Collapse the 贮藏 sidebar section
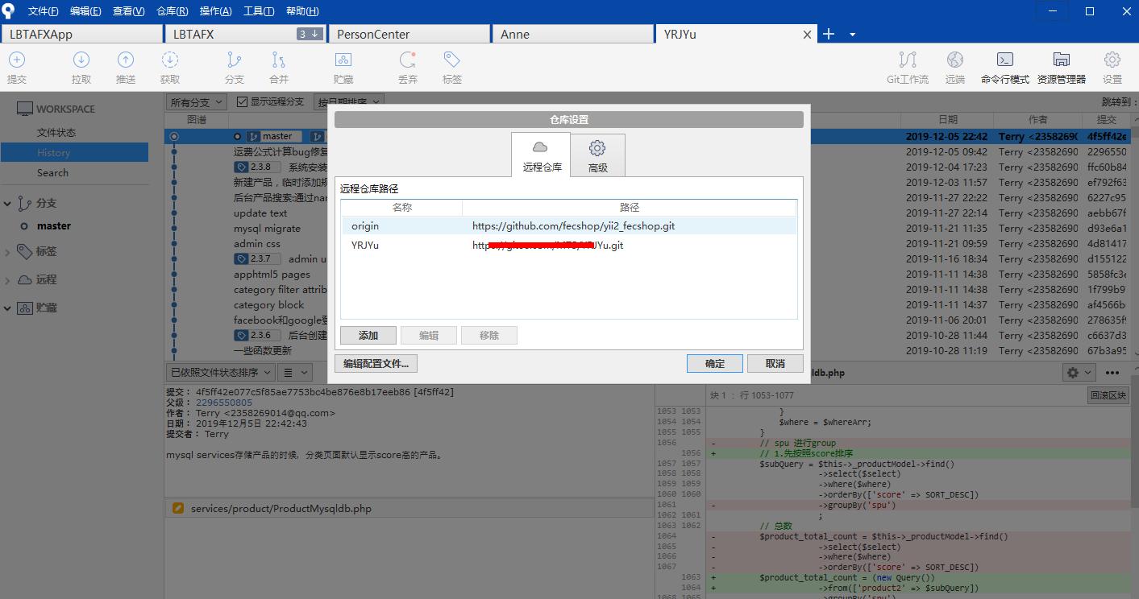The width and height of the screenshot is (1139, 599). click(8, 308)
